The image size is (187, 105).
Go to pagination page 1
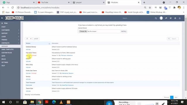pyautogui.click(x=172, y=97)
